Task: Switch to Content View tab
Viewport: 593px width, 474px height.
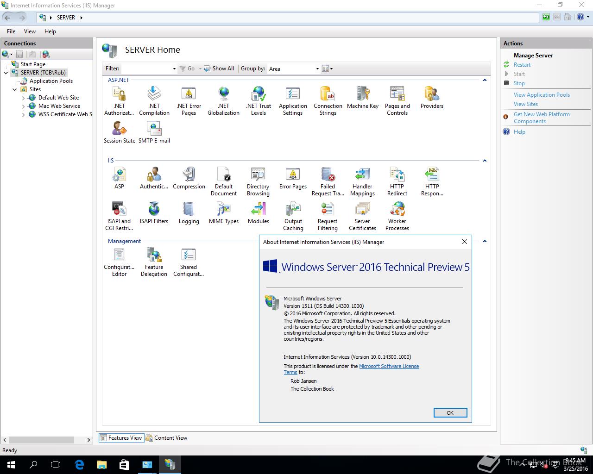Action: click(x=166, y=437)
